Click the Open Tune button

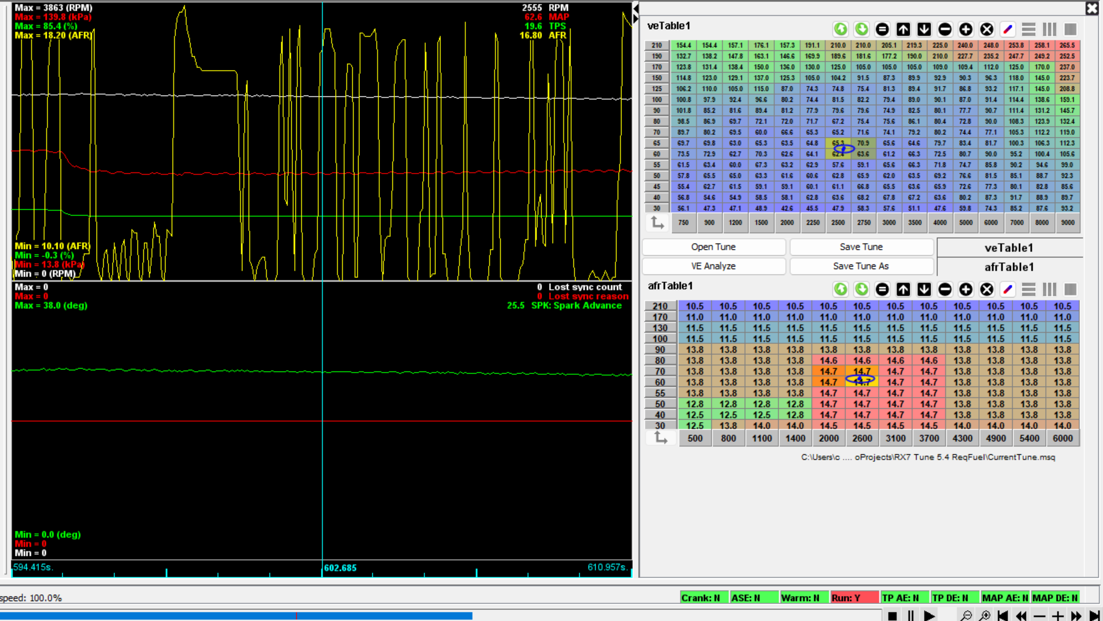click(x=713, y=247)
